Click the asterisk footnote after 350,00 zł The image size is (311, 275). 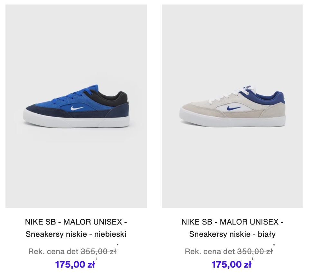point(274,245)
